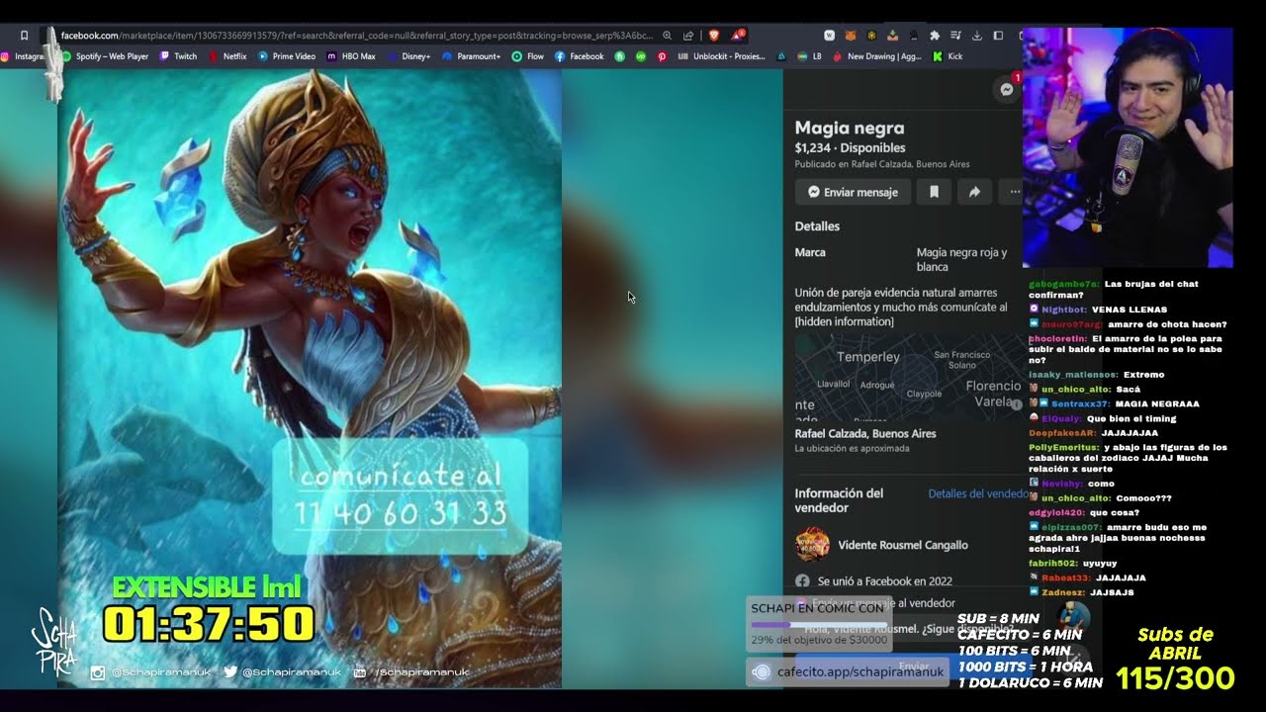The width and height of the screenshot is (1266, 712).
Task: Open the Pinterest bookmark icon
Action: (662, 56)
